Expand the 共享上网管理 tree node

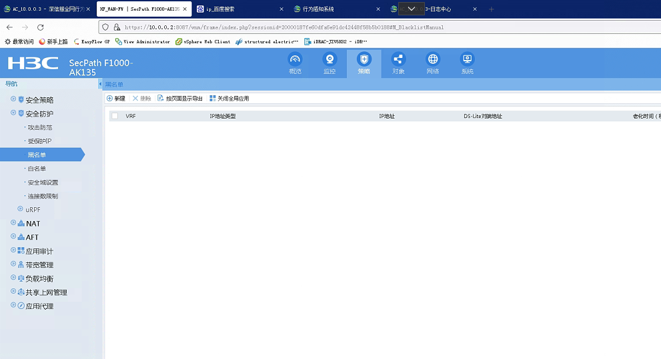tap(13, 291)
